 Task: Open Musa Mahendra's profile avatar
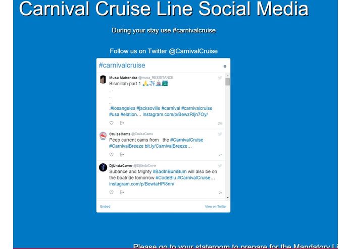(103, 80)
